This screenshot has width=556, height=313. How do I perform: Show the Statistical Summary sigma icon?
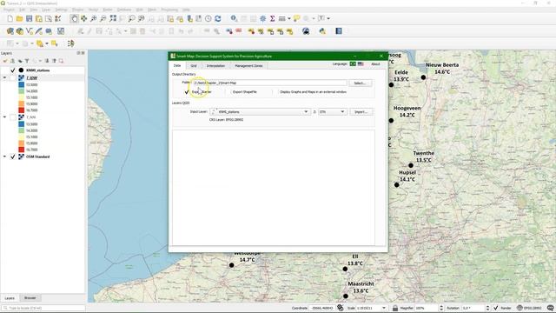point(272,18)
